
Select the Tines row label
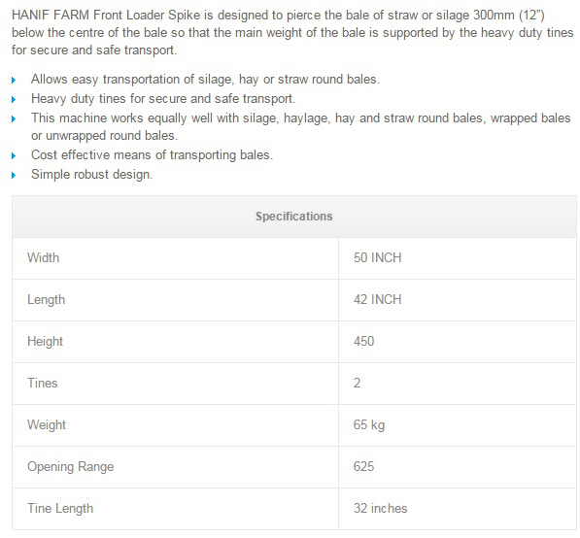pos(43,383)
